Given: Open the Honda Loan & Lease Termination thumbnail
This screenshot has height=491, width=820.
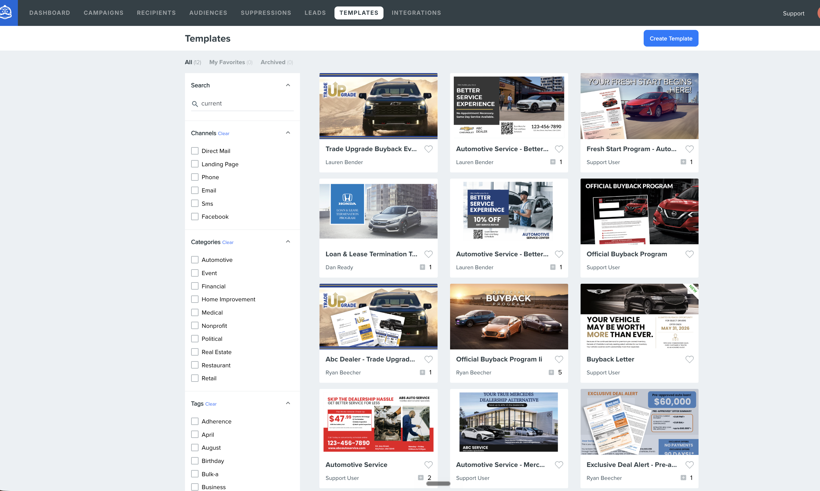Looking at the screenshot, I should [378, 212].
